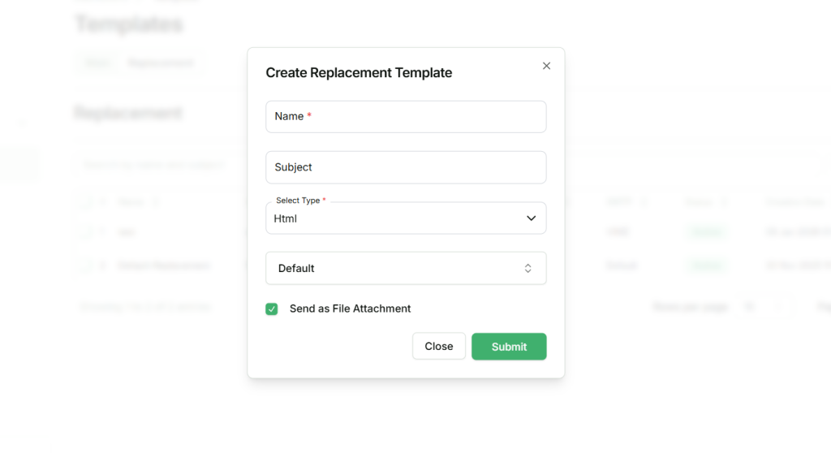Toggle the table header select-all checkbox
831x453 pixels.
pyautogui.click(x=86, y=202)
